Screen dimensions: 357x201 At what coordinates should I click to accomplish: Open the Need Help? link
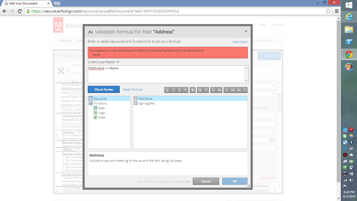click(240, 42)
